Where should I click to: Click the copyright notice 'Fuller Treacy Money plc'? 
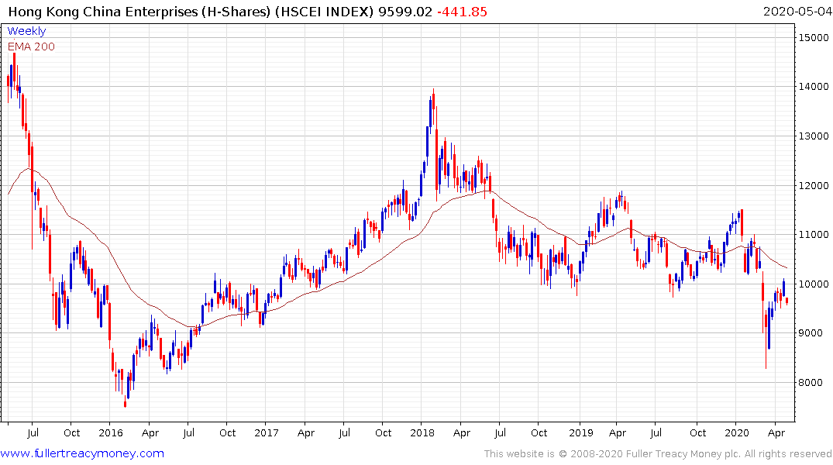683,454
